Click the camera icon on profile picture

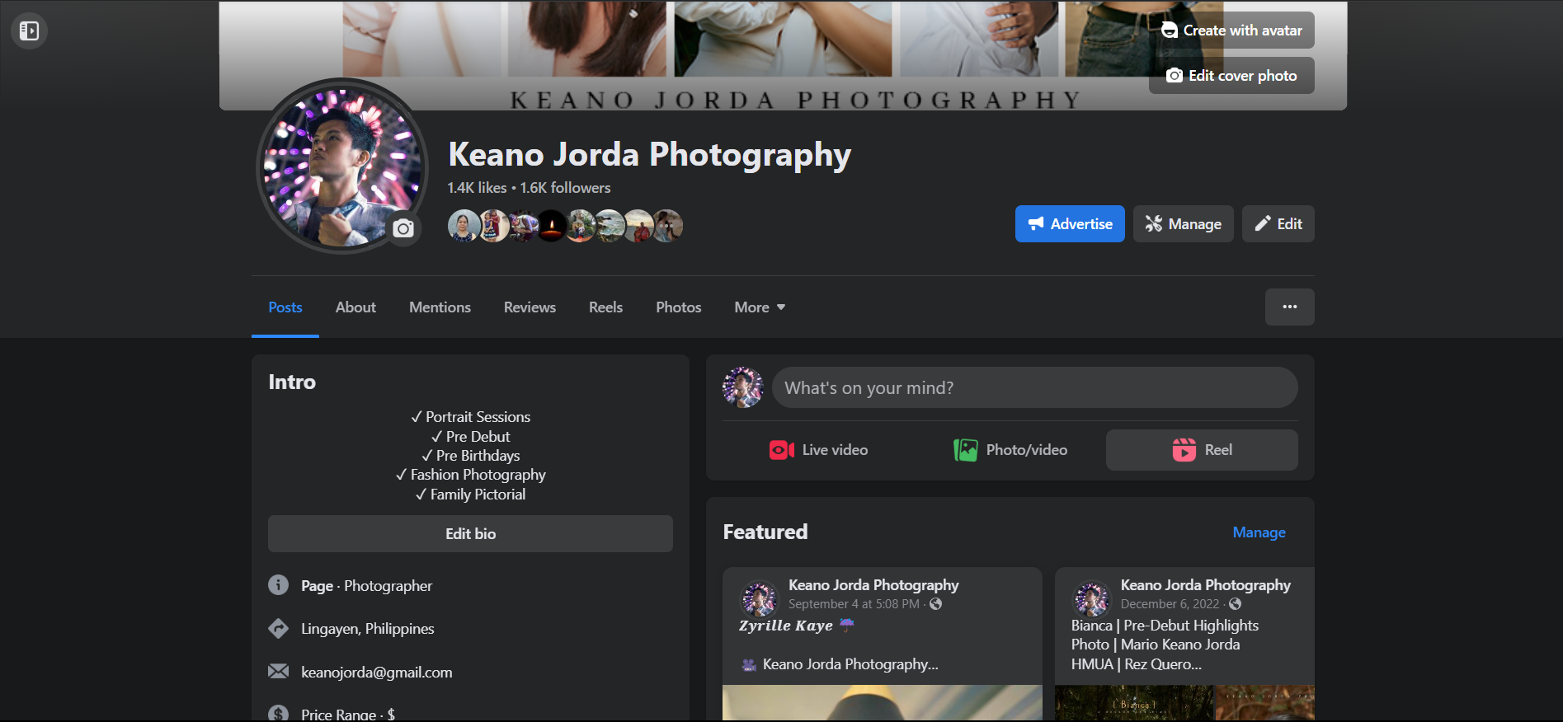point(403,228)
